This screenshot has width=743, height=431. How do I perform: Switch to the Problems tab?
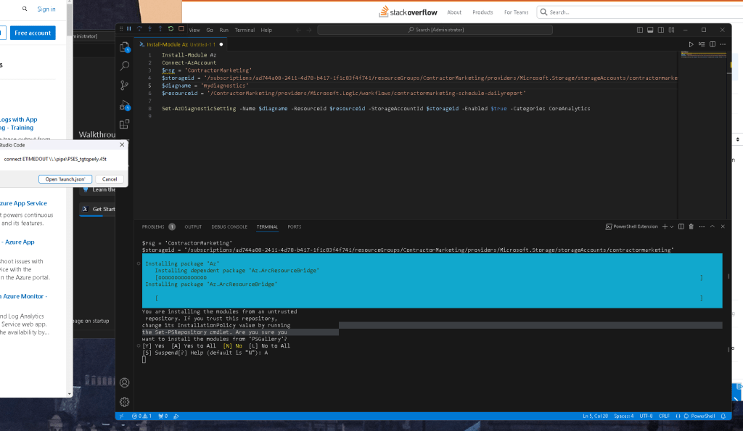click(x=158, y=227)
